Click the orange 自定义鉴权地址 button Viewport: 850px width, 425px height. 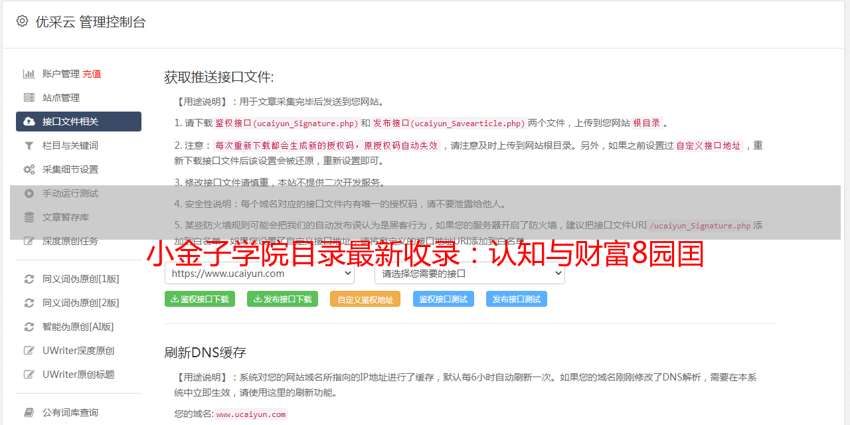pos(365,299)
